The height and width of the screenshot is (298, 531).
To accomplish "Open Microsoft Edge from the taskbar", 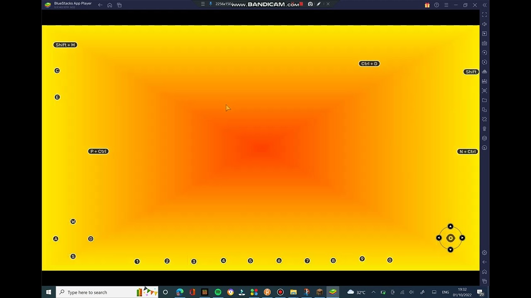I will [x=180, y=292].
